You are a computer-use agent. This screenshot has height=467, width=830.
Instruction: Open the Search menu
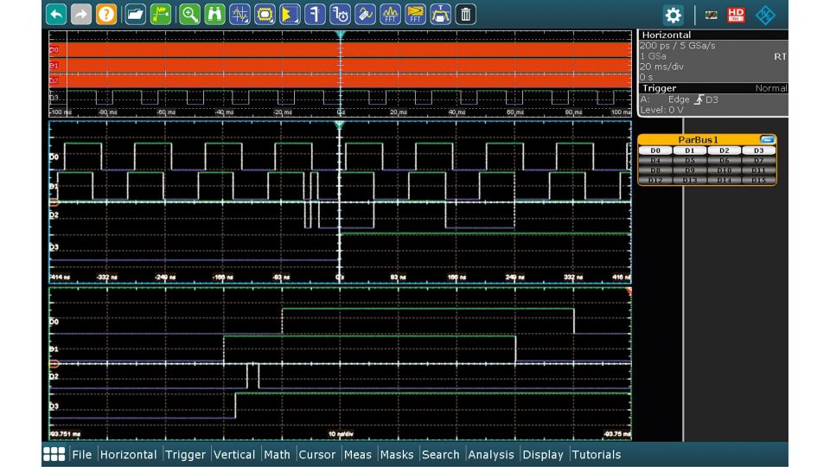(x=440, y=454)
